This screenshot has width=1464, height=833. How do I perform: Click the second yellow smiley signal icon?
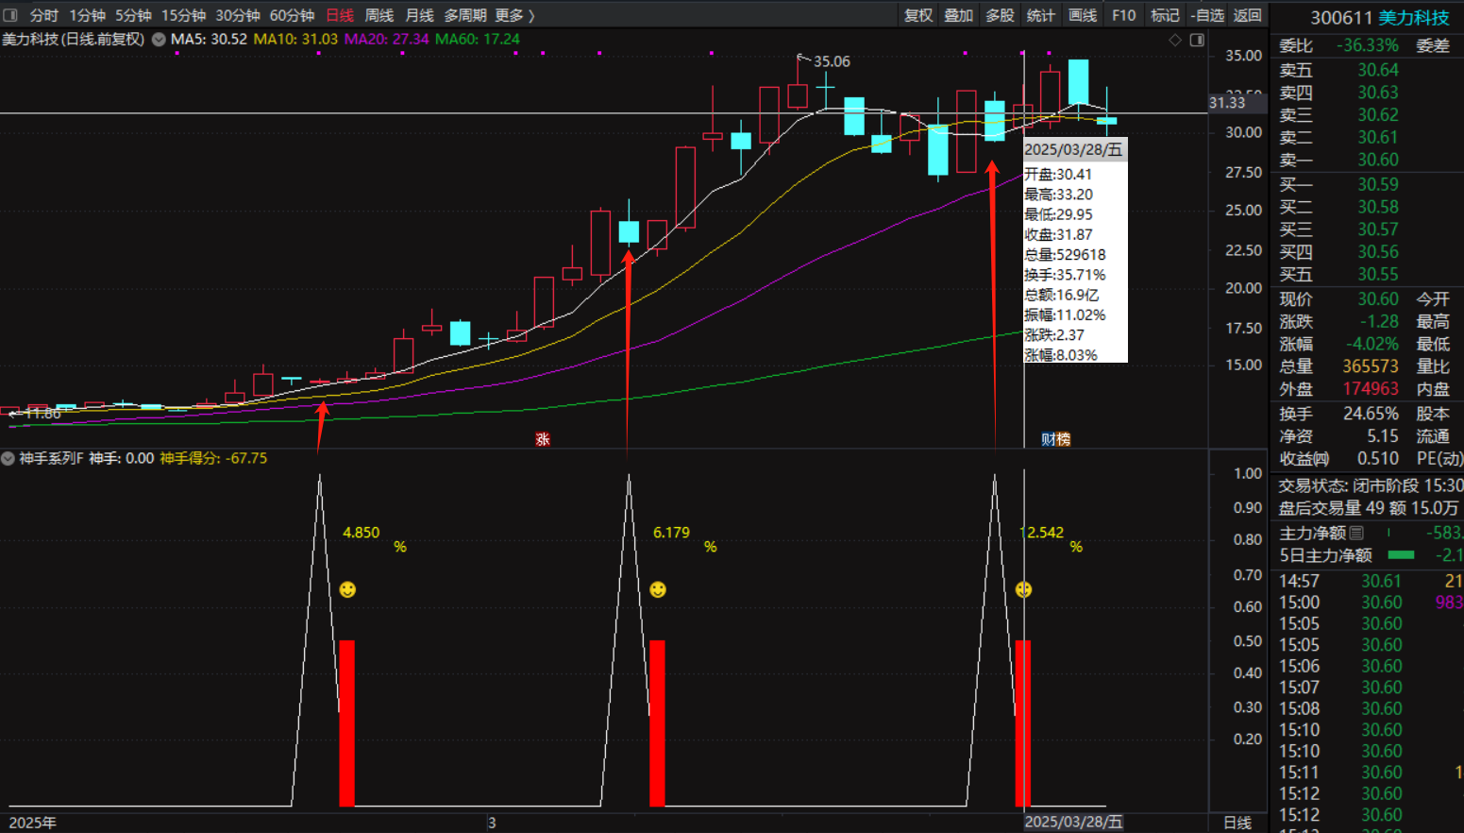[658, 590]
